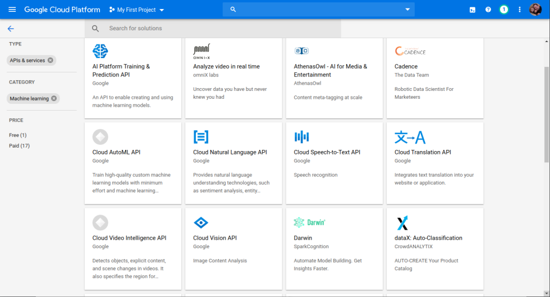This screenshot has width=550, height=297.
Task: Remove the APIs & services filter chip
Action: pyautogui.click(x=51, y=61)
